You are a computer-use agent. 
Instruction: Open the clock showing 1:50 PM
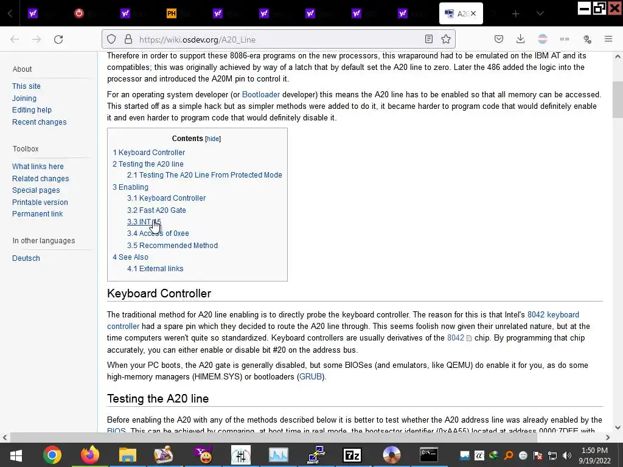coord(594,455)
